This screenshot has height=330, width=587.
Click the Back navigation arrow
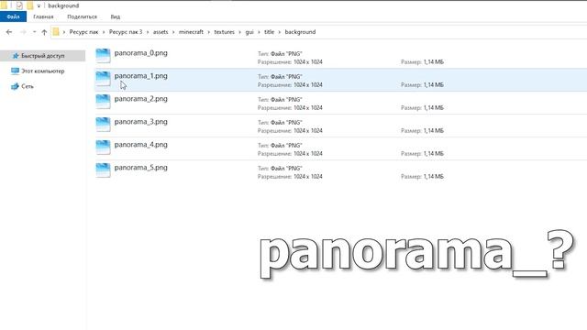pos(9,32)
